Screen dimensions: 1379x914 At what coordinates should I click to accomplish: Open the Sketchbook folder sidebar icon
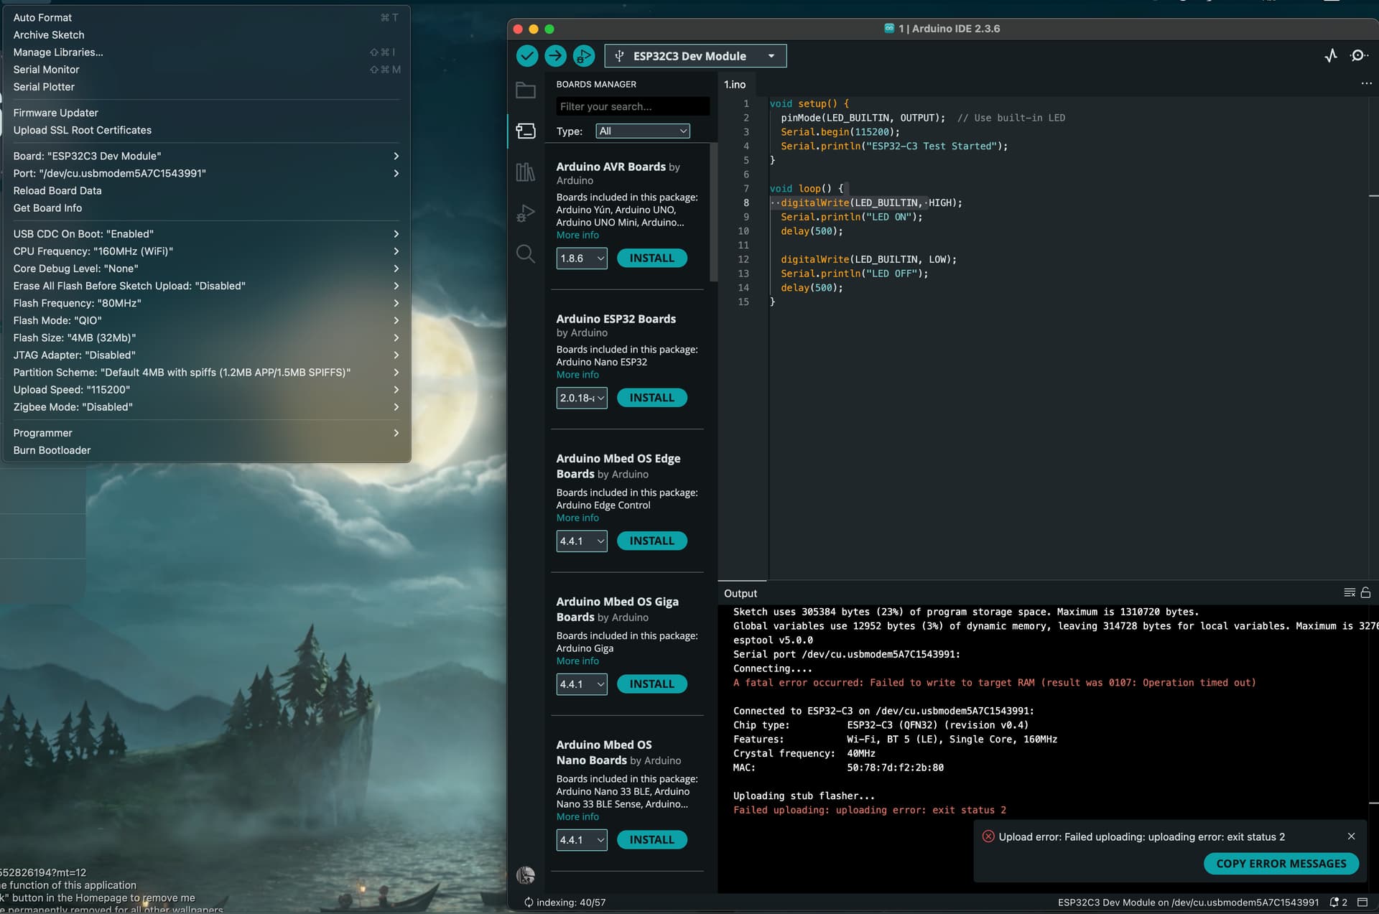(x=526, y=90)
